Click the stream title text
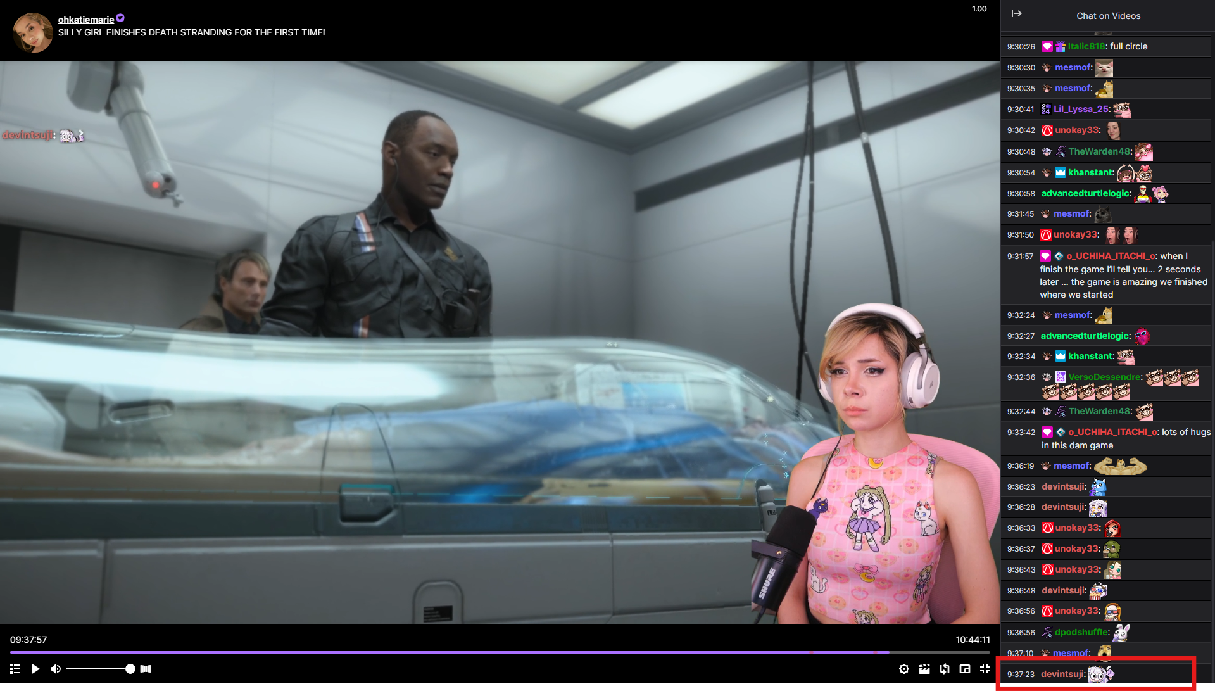This screenshot has height=691, width=1215. point(192,32)
